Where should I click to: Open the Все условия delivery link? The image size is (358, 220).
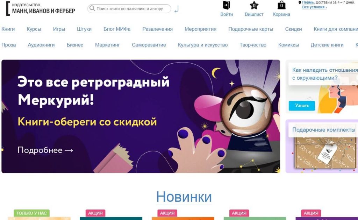click(x=314, y=7)
